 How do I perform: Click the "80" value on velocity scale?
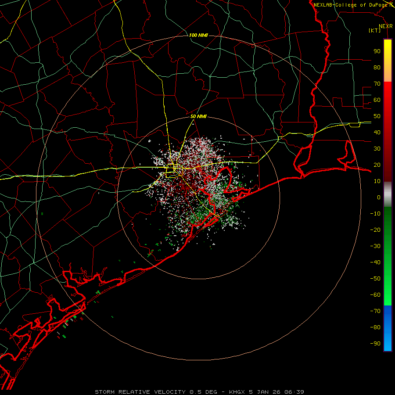click(x=377, y=68)
